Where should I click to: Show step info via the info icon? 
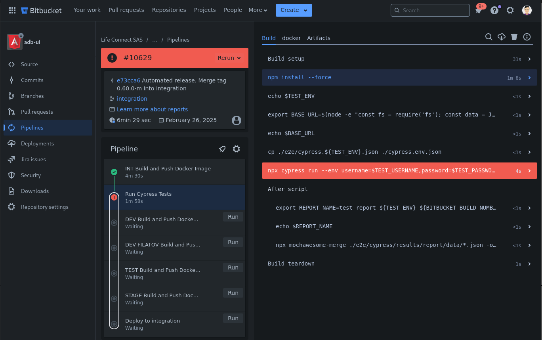click(527, 37)
